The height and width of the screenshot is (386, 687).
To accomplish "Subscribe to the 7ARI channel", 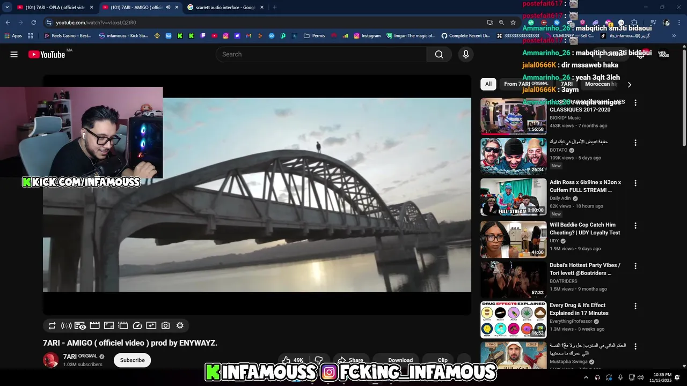I will [x=132, y=360].
